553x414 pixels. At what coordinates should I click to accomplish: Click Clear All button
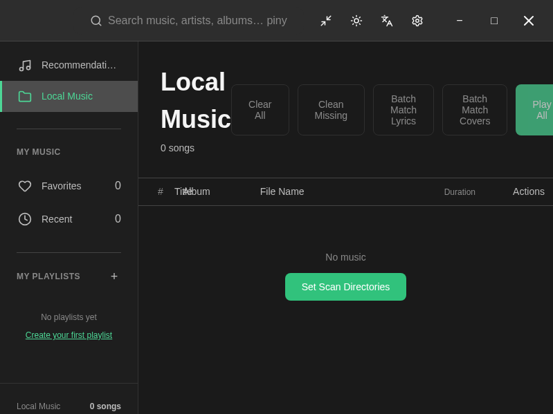260,110
